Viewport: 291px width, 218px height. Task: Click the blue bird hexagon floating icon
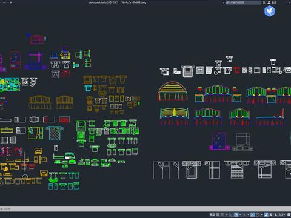(269, 11)
